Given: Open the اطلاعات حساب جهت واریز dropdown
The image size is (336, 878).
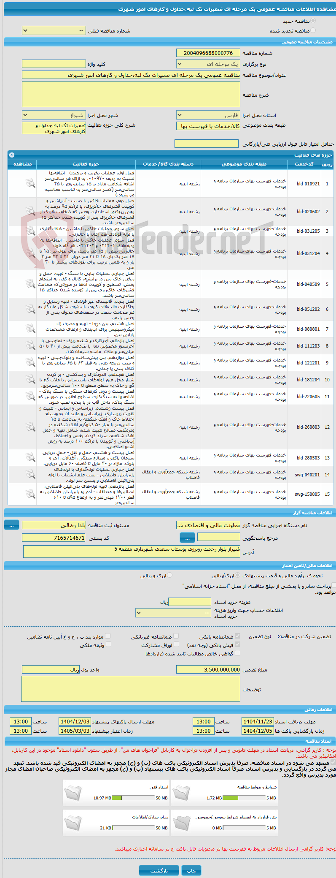Looking at the screenshot, I should coord(173,613).
